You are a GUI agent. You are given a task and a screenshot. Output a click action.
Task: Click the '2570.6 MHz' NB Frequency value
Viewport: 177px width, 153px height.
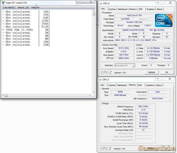tap(158, 99)
